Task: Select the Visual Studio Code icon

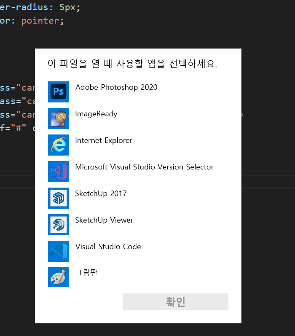Action: pyautogui.click(x=59, y=251)
